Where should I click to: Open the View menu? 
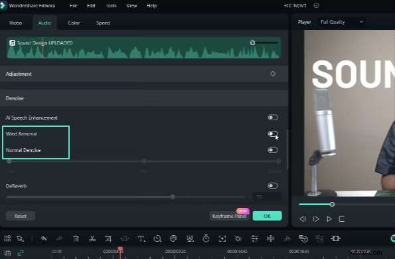point(131,5)
